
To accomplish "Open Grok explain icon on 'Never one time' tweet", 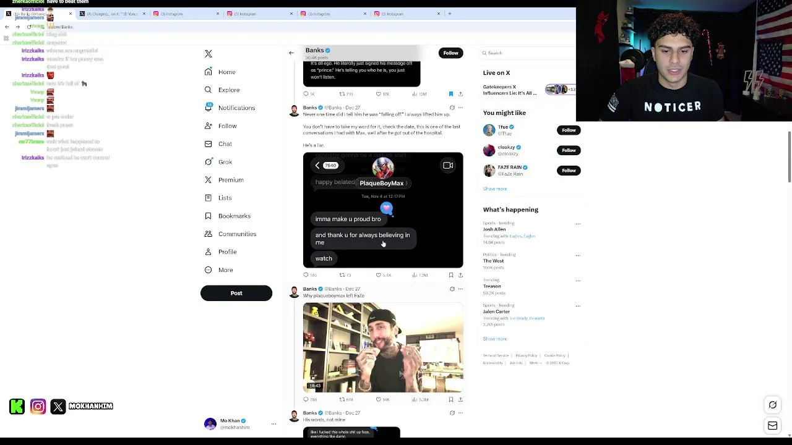I will [452, 108].
